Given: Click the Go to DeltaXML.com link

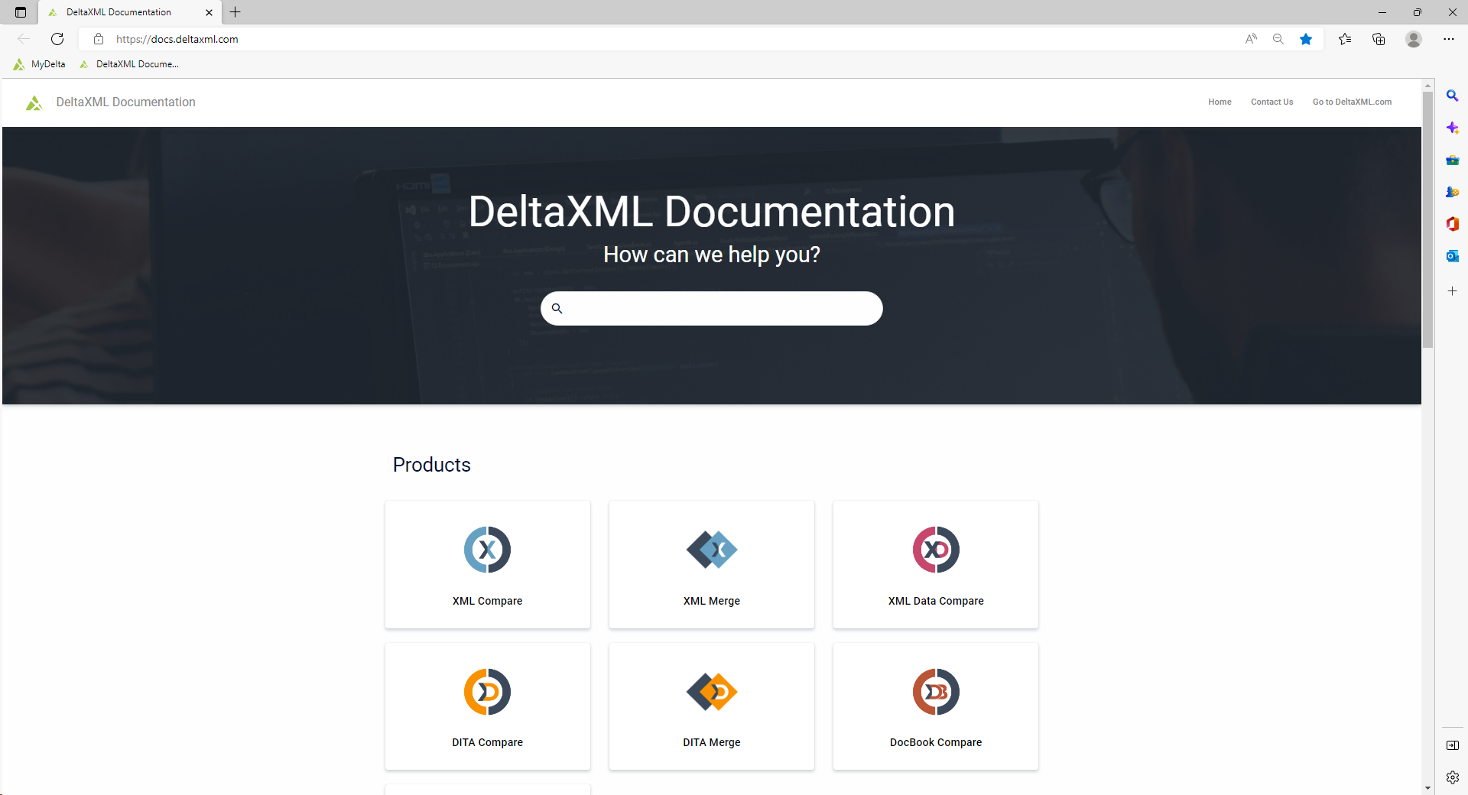Looking at the screenshot, I should pyautogui.click(x=1352, y=102).
